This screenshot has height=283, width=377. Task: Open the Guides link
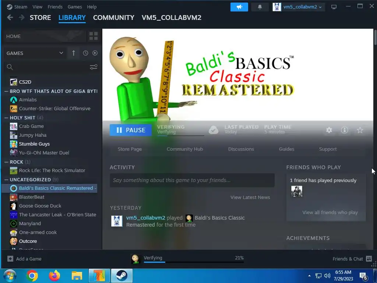[x=286, y=149]
